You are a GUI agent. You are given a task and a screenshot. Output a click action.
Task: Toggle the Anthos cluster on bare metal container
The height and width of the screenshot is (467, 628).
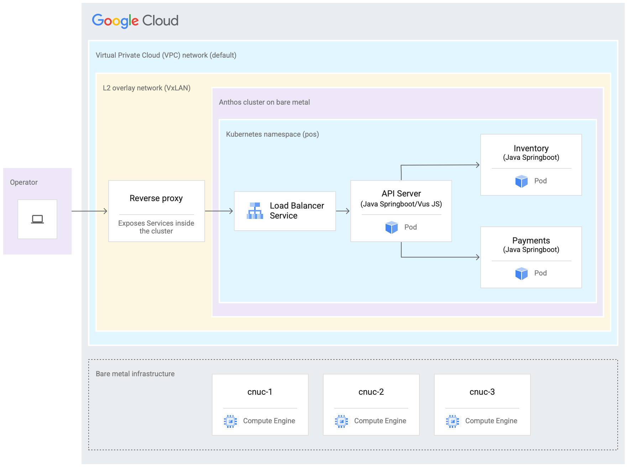[264, 102]
